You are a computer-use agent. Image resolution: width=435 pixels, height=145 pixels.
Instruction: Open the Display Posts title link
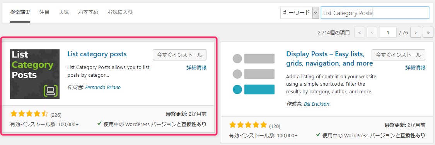(x=329, y=58)
